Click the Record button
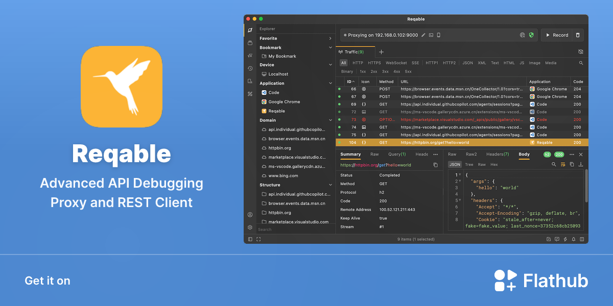 [x=557, y=35]
